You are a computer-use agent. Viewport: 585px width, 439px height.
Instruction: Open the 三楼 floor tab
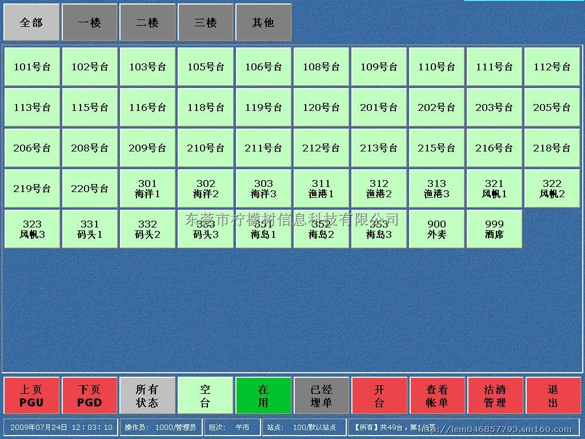[x=206, y=23]
